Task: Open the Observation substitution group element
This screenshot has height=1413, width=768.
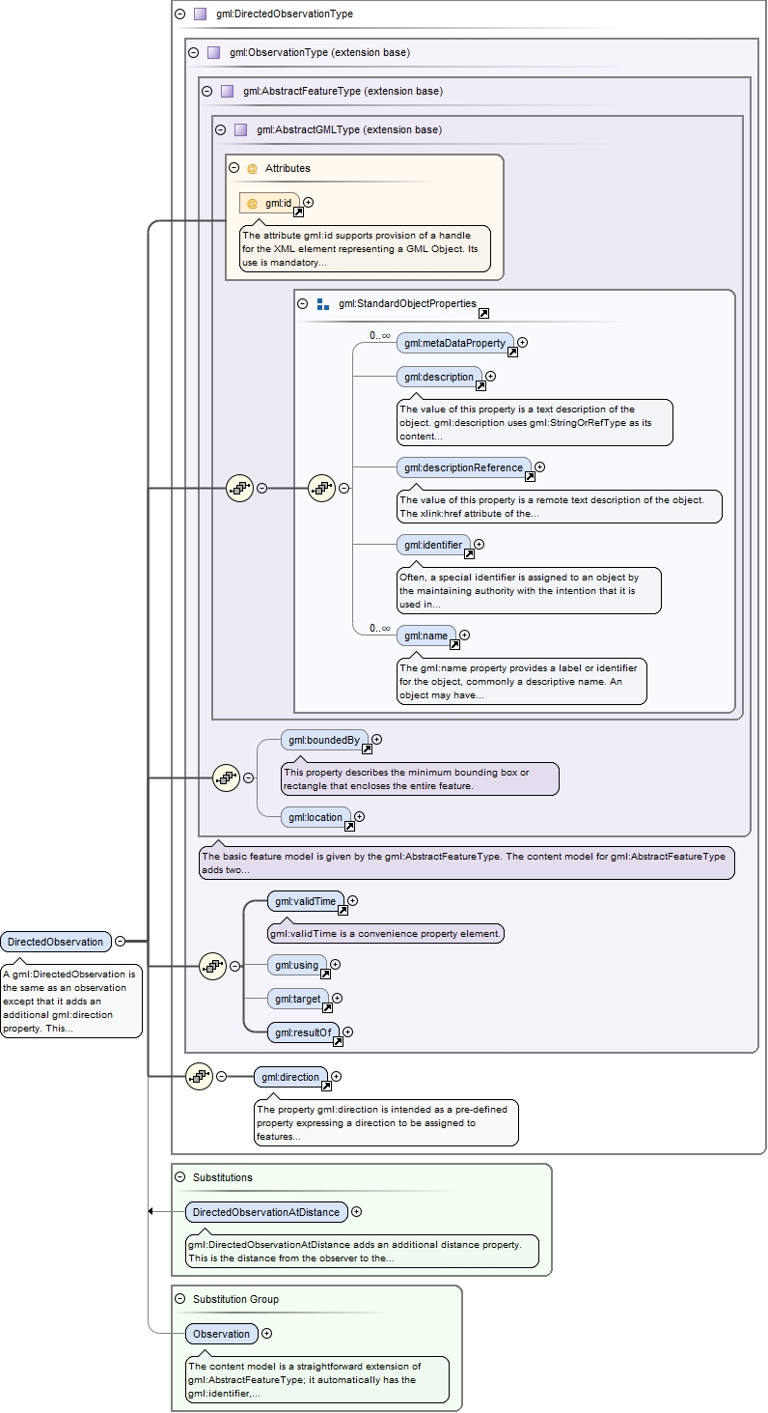Action: click(221, 1334)
